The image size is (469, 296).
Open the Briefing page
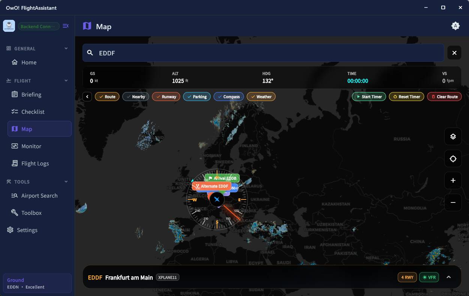point(39,95)
